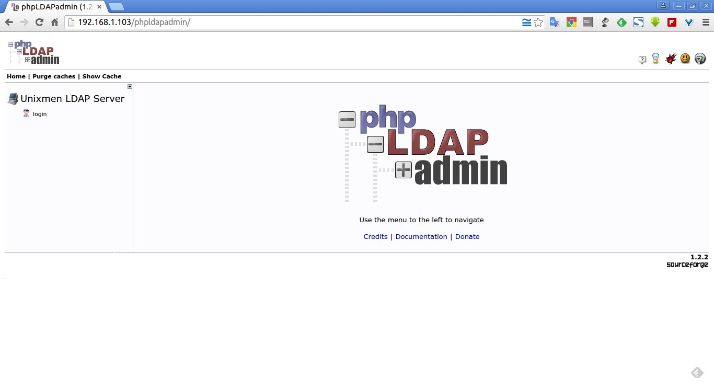Click the Chrome download extension icon
Viewport: 714px width, 389px height.
pos(571,22)
